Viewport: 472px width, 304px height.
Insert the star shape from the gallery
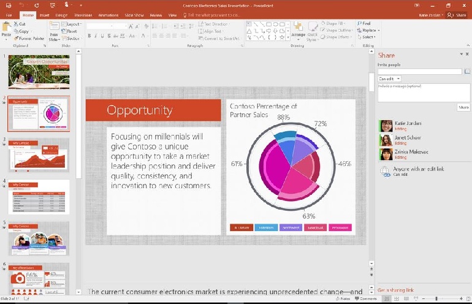[x=282, y=37]
